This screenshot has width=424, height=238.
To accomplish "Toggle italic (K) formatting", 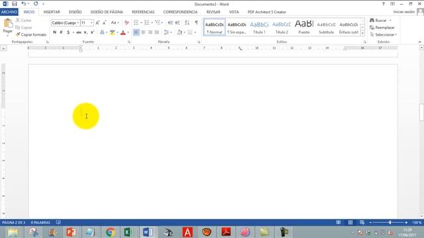I will click(x=61, y=32).
